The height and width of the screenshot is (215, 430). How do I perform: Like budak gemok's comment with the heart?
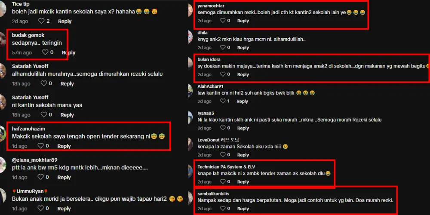click(45, 52)
